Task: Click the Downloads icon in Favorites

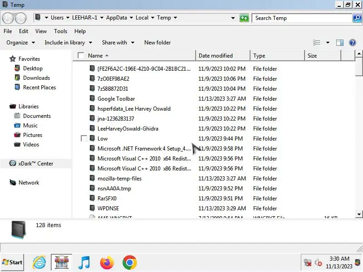Action: click(x=17, y=78)
